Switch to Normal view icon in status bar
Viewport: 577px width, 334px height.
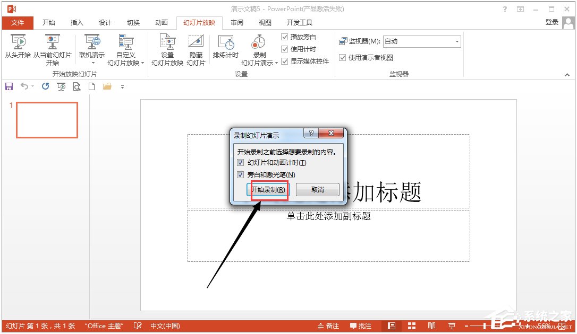pyautogui.click(x=392, y=326)
